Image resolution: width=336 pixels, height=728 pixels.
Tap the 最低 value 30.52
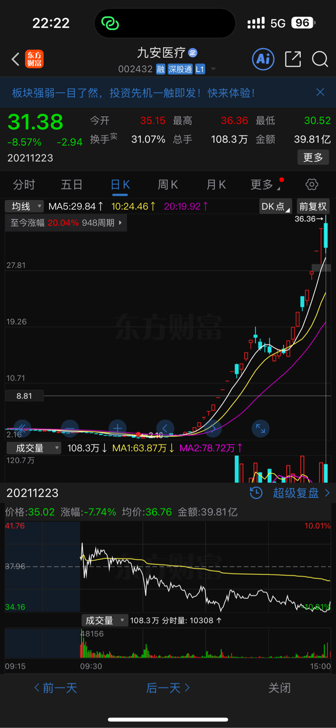pyautogui.click(x=317, y=121)
